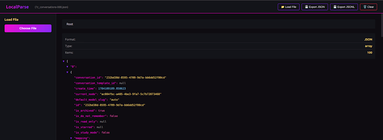
Task: Click the value "ac084fbc-a405-4be3-9fa7-5c7b72073468"
Action: point(131,94)
